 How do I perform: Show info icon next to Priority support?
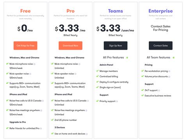tap(117, 101)
